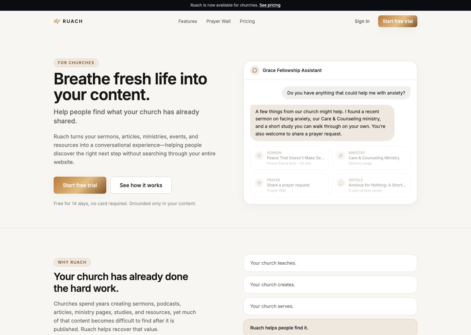Open the Care & Counseling Ministry card
Screen dimensions: 471x335
tap(371, 158)
